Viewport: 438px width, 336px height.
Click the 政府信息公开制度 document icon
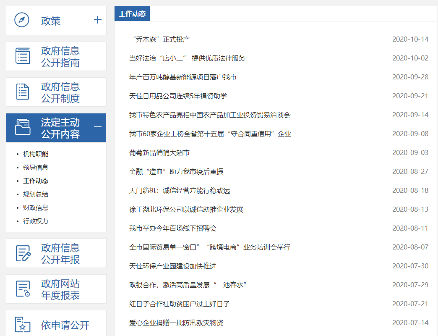(x=23, y=92)
